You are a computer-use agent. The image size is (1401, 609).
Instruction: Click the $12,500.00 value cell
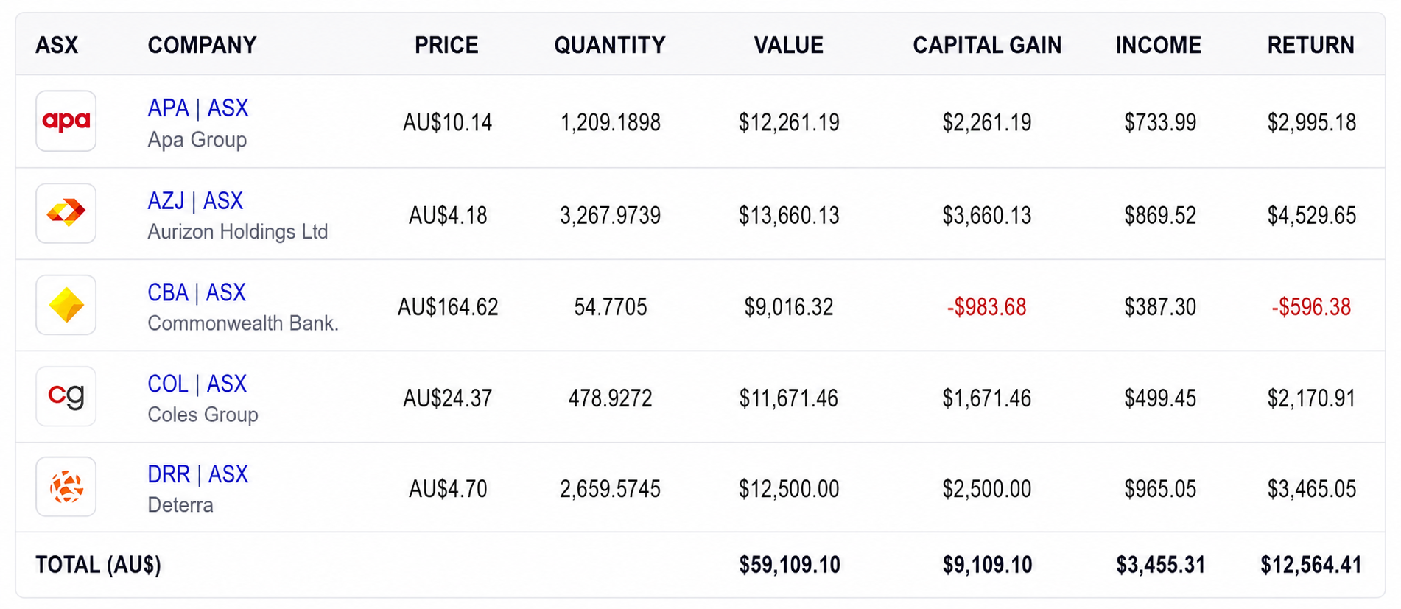tap(789, 489)
